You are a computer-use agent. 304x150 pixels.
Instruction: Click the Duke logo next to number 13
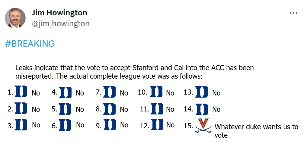202,92
